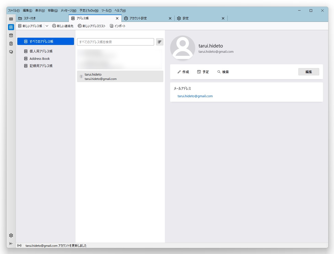Click the tarui.hideto profile avatar
This screenshot has width=334, height=254.
click(183, 48)
